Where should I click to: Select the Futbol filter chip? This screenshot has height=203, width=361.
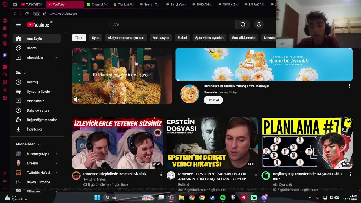[182, 38]
